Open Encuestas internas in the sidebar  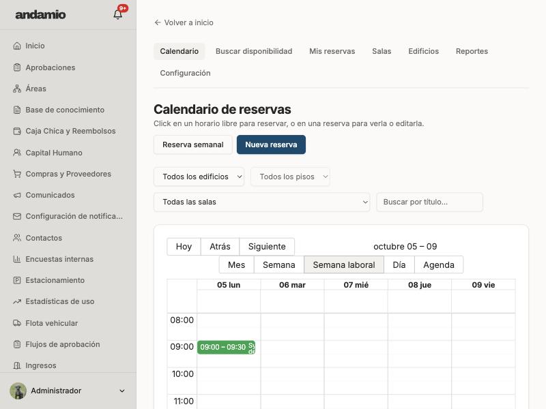[x=68, y=259]
